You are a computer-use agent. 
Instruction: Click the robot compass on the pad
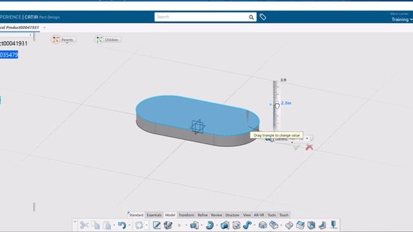[197, 127]
